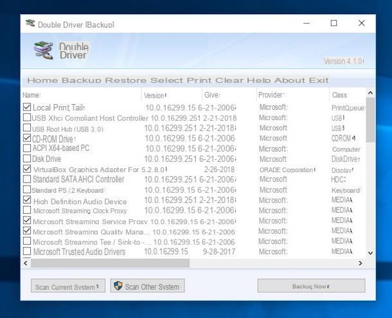392x318 pixels.
Task: Click the horizontal scrollbar right arrow
Action: pos(361,263)
